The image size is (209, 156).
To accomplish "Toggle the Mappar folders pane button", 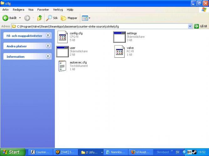I will 69,18.
